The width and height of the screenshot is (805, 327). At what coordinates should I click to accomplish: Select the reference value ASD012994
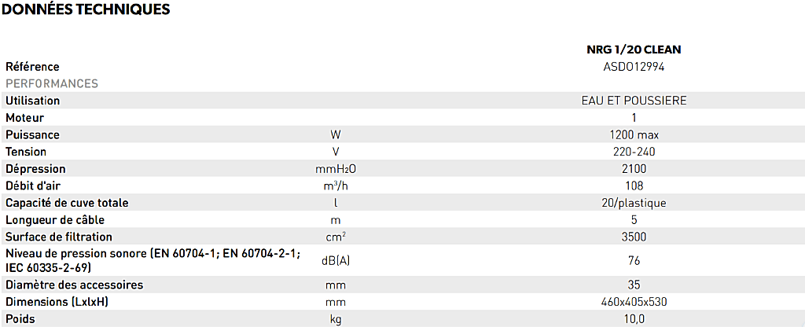(634, 67)
